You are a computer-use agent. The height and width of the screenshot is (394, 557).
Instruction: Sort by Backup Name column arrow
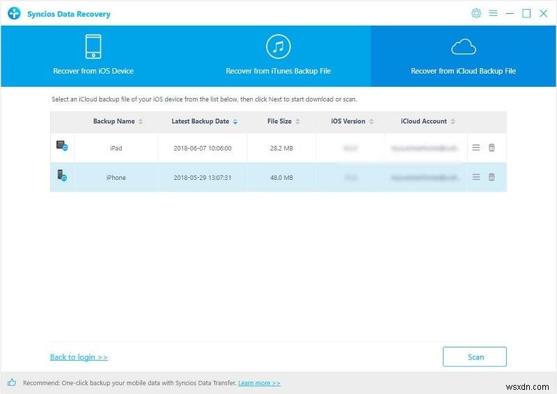tap(141, 122)
